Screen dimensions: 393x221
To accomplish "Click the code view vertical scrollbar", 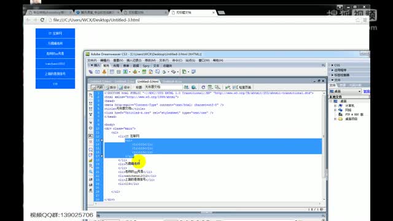I will [324, 147].
